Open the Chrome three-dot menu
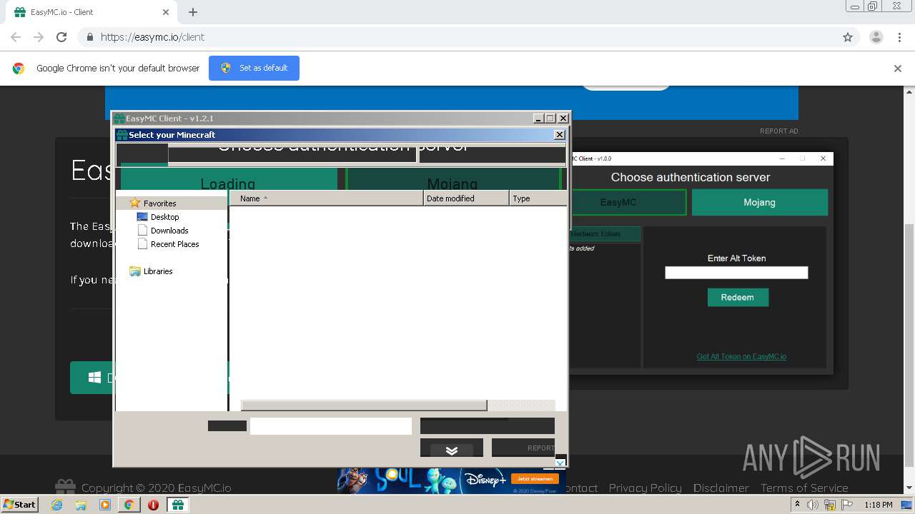Screen dimensions: 915x514 tap(899, 37)
